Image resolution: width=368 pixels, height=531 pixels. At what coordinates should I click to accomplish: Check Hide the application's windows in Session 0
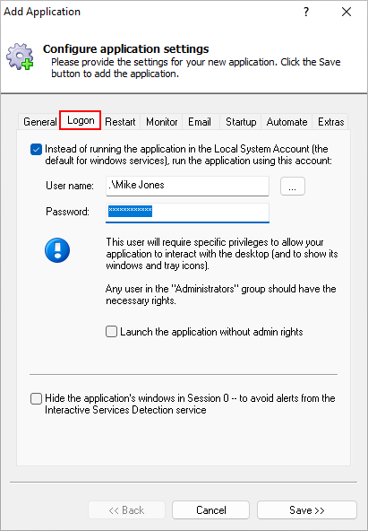tap(36, 398)
